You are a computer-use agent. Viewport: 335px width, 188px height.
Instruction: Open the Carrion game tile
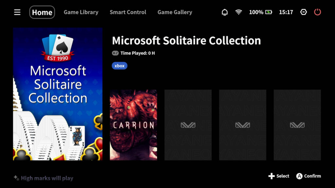tap(133, 125)
